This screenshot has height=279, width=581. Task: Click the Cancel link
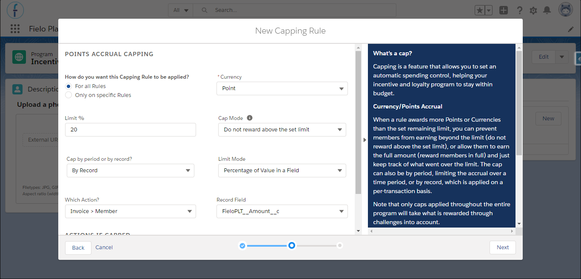coord(104,247)
